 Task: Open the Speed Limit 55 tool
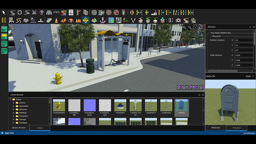tap(71, 12)
